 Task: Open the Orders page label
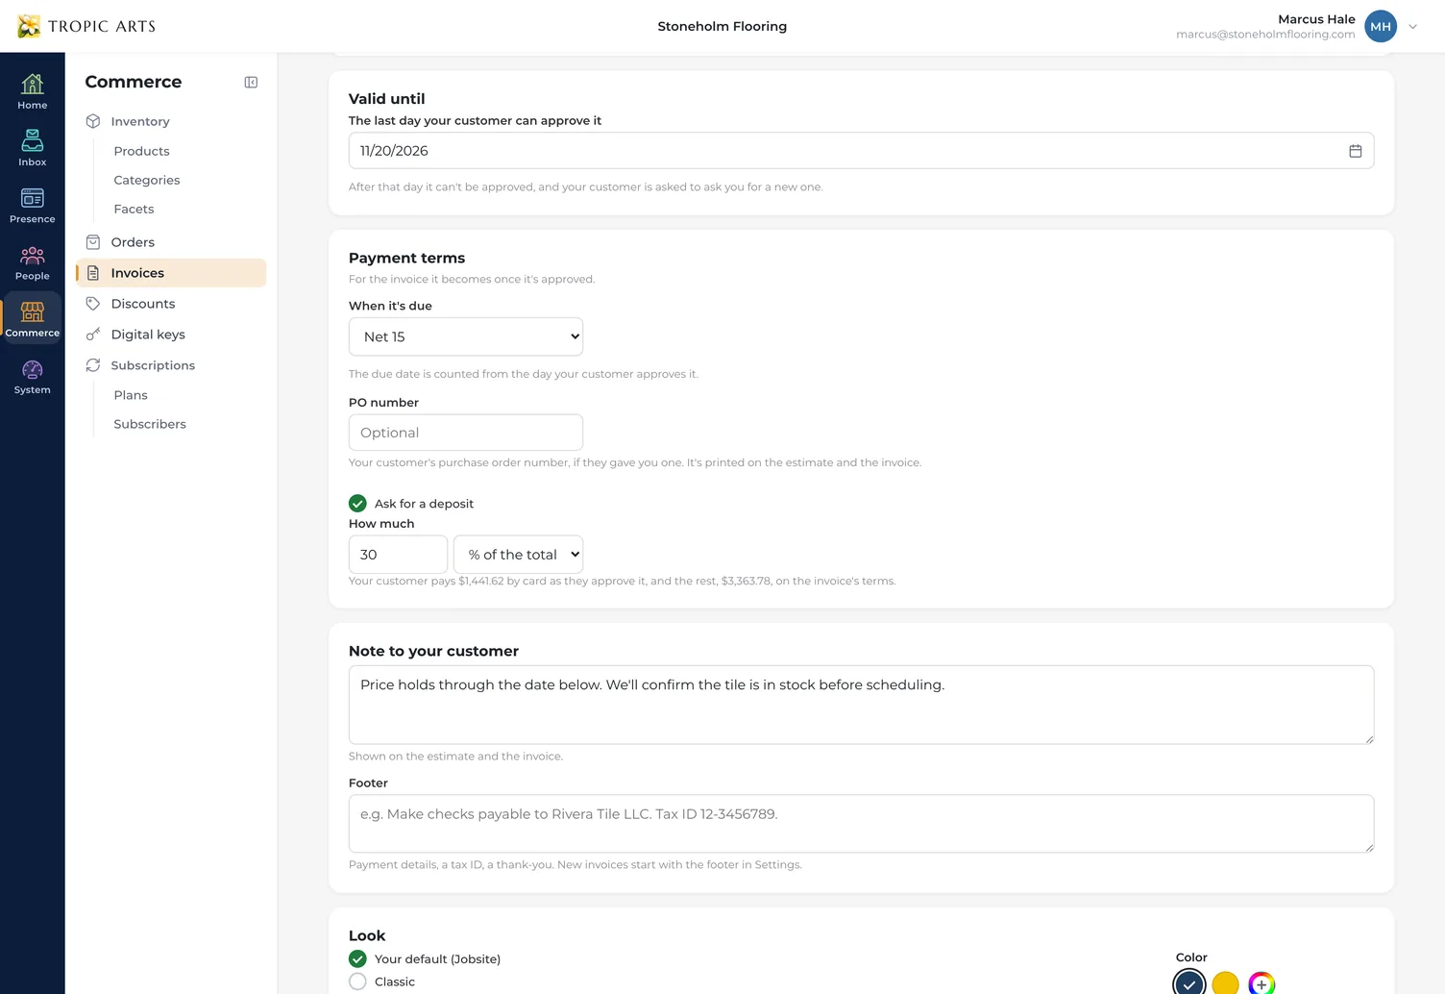pos(133,242)
